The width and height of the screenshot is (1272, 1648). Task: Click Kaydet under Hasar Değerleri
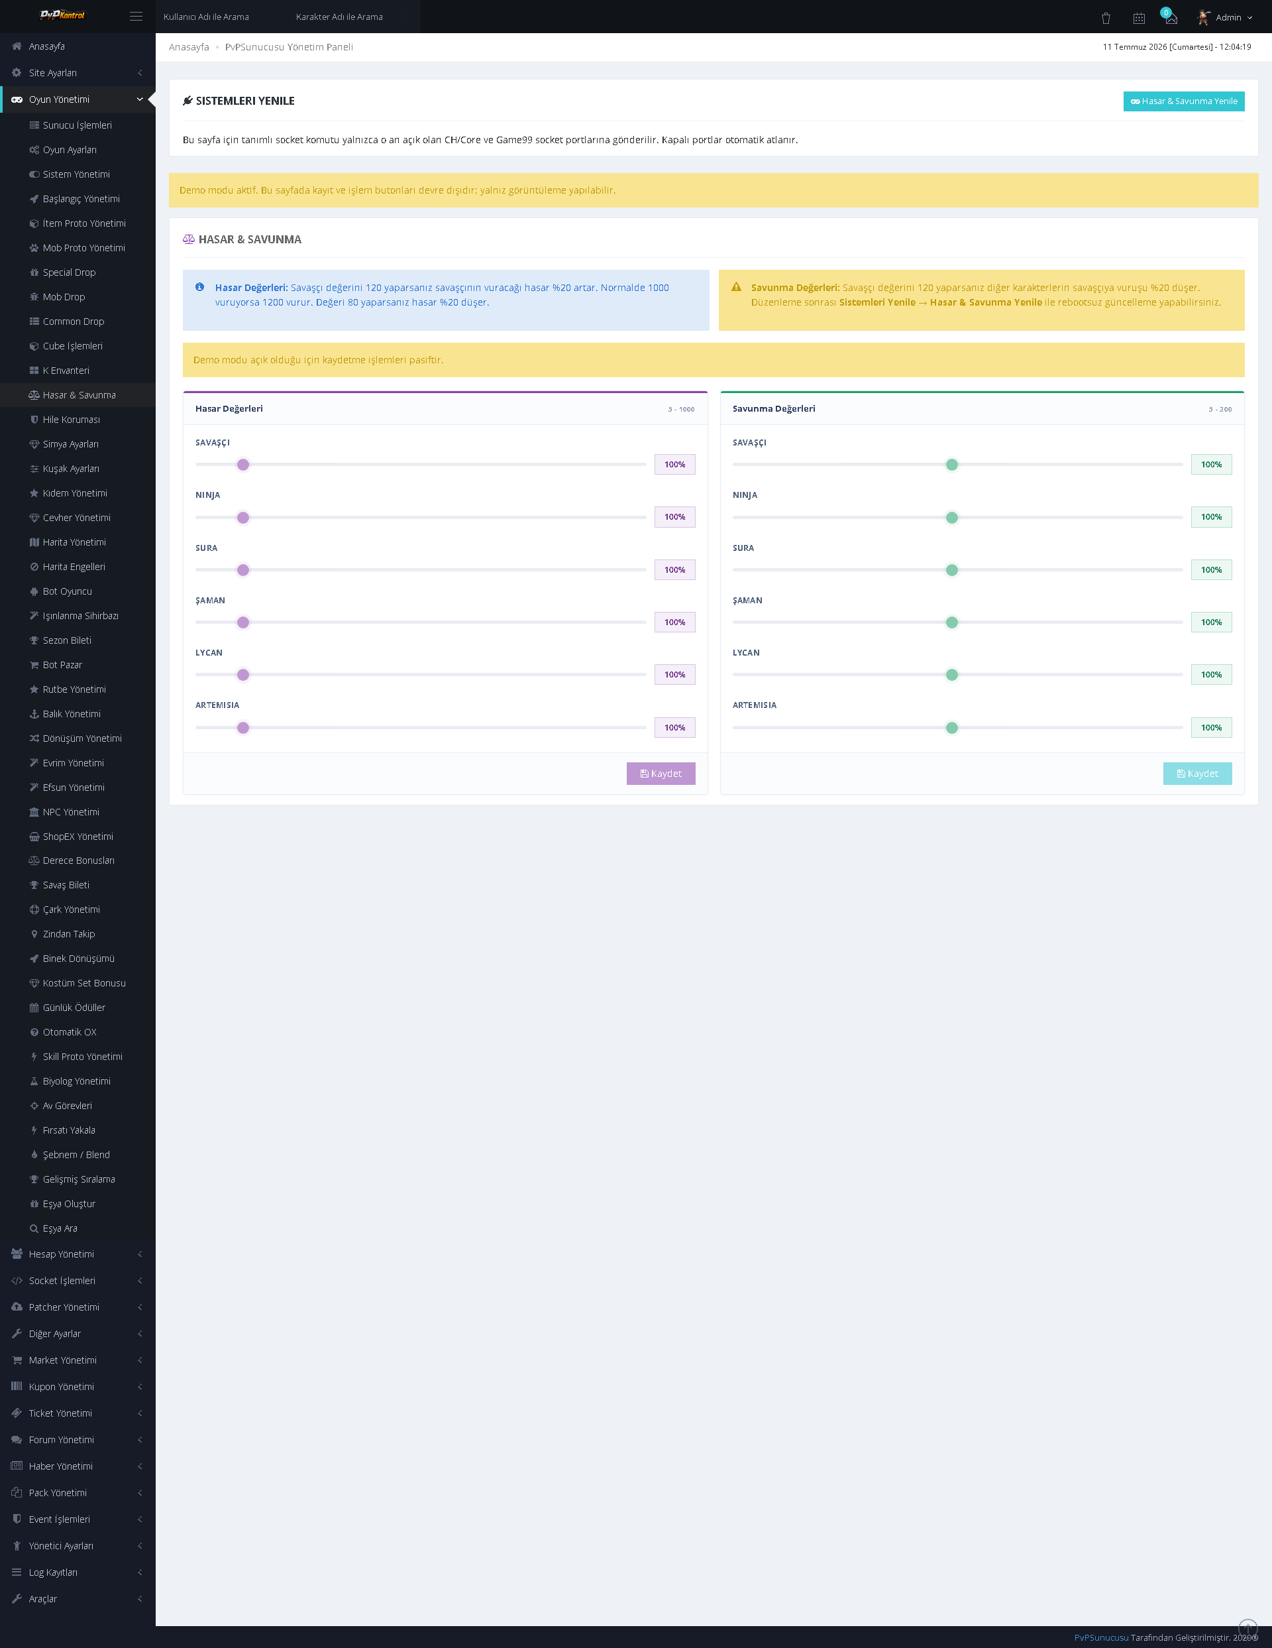[x=661, y=774]
